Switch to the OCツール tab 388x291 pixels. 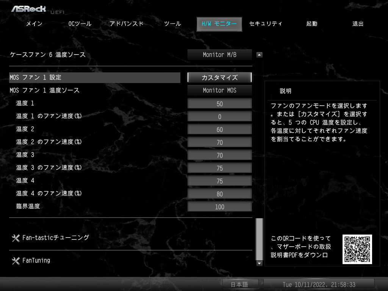80,24
